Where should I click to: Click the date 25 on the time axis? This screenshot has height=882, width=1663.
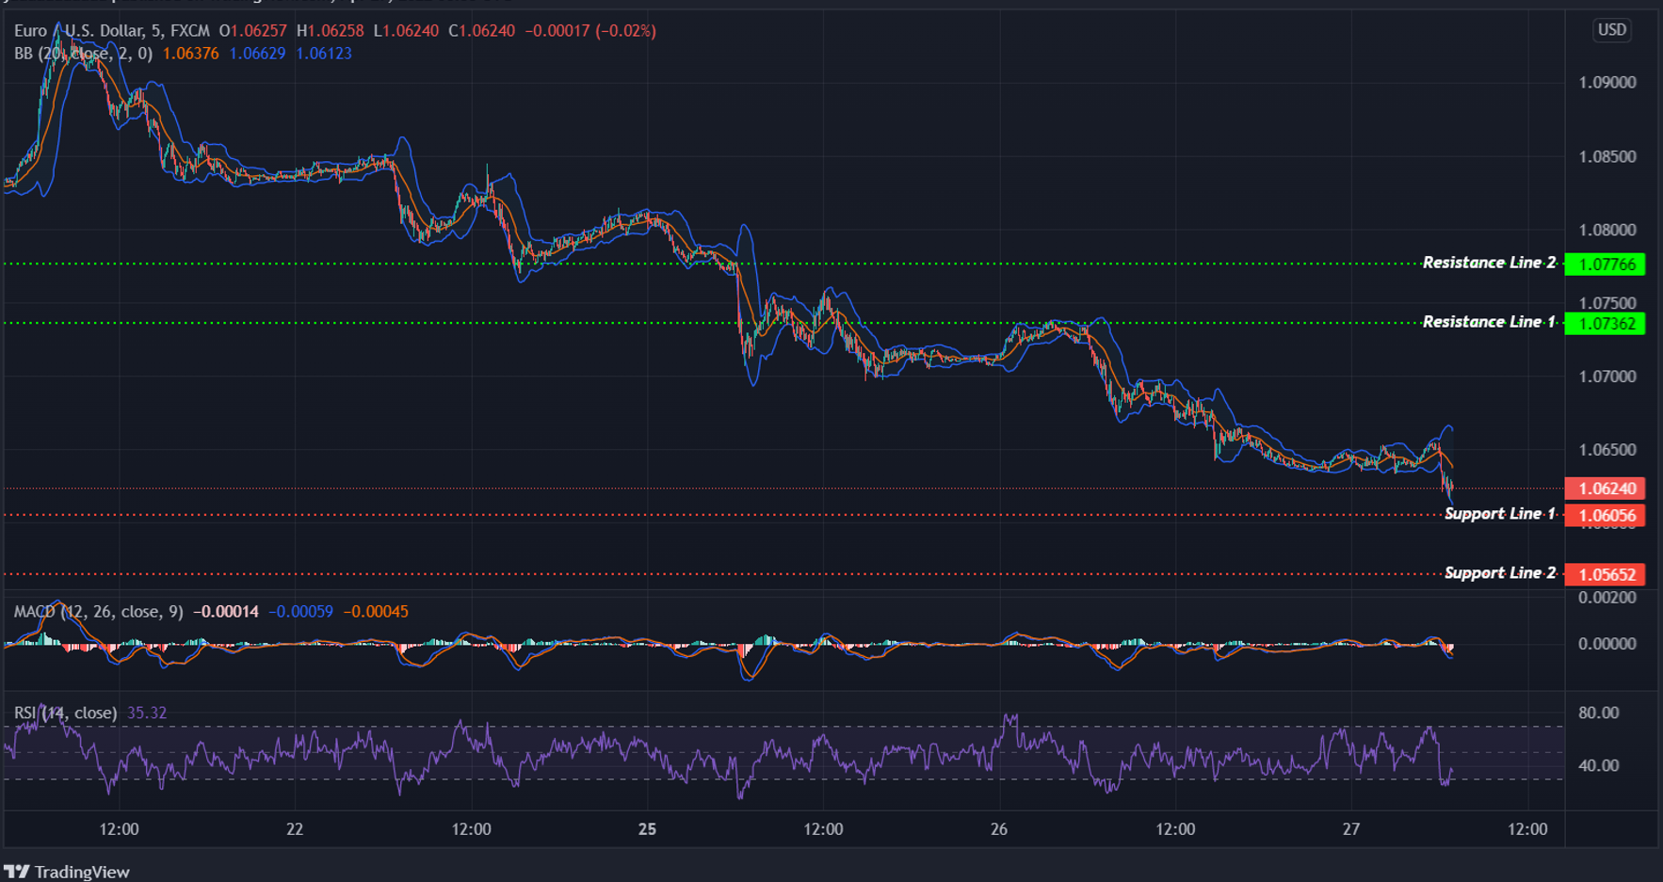tap(646, 829)
